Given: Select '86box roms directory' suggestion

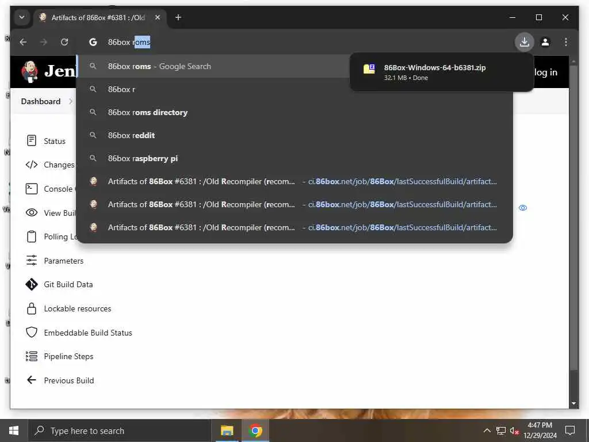Looking at the screenshot, I should (294, 112).
